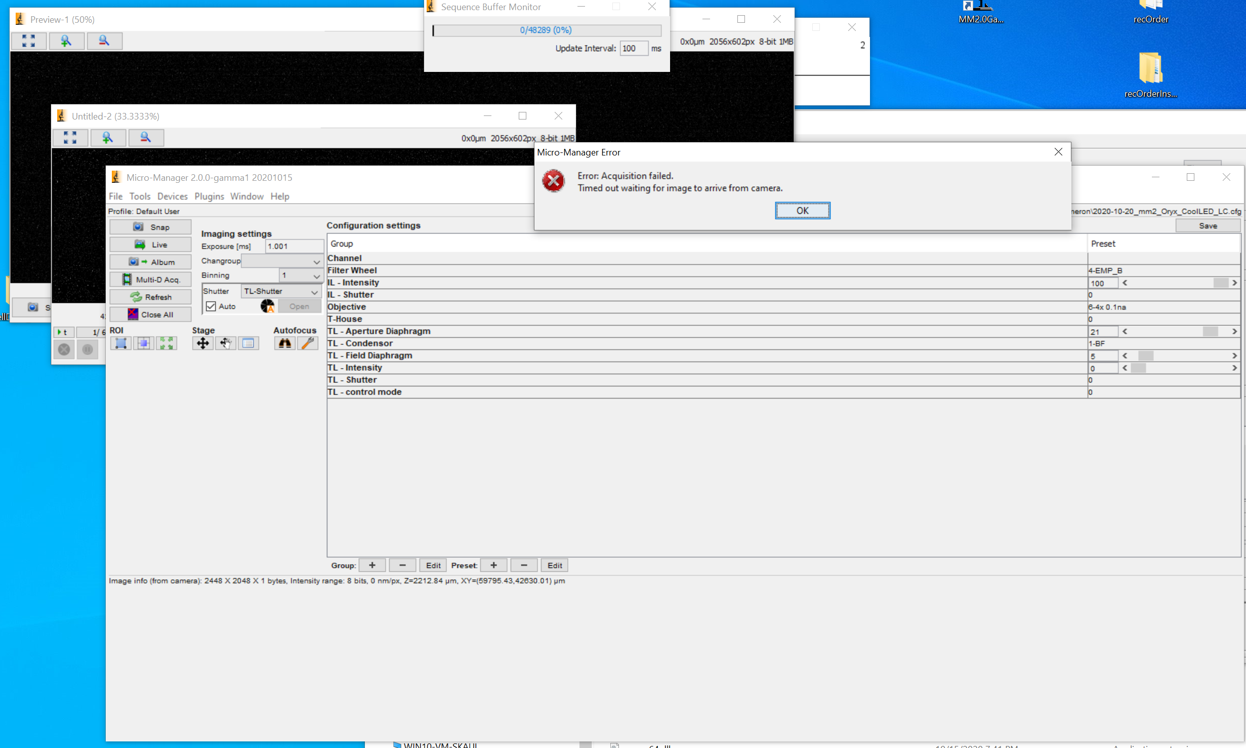Start Live mode
The width and height of the screenshot is (1246, 748).
tap(150, 245)
